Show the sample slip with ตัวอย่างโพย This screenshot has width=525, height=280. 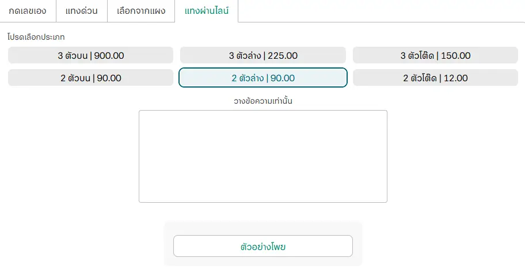(x=263, y=246)
